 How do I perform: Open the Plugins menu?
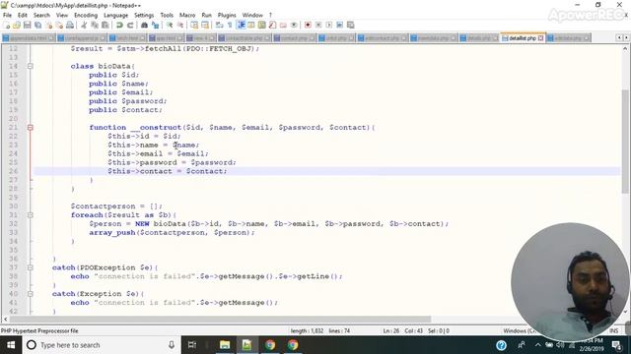227,15
